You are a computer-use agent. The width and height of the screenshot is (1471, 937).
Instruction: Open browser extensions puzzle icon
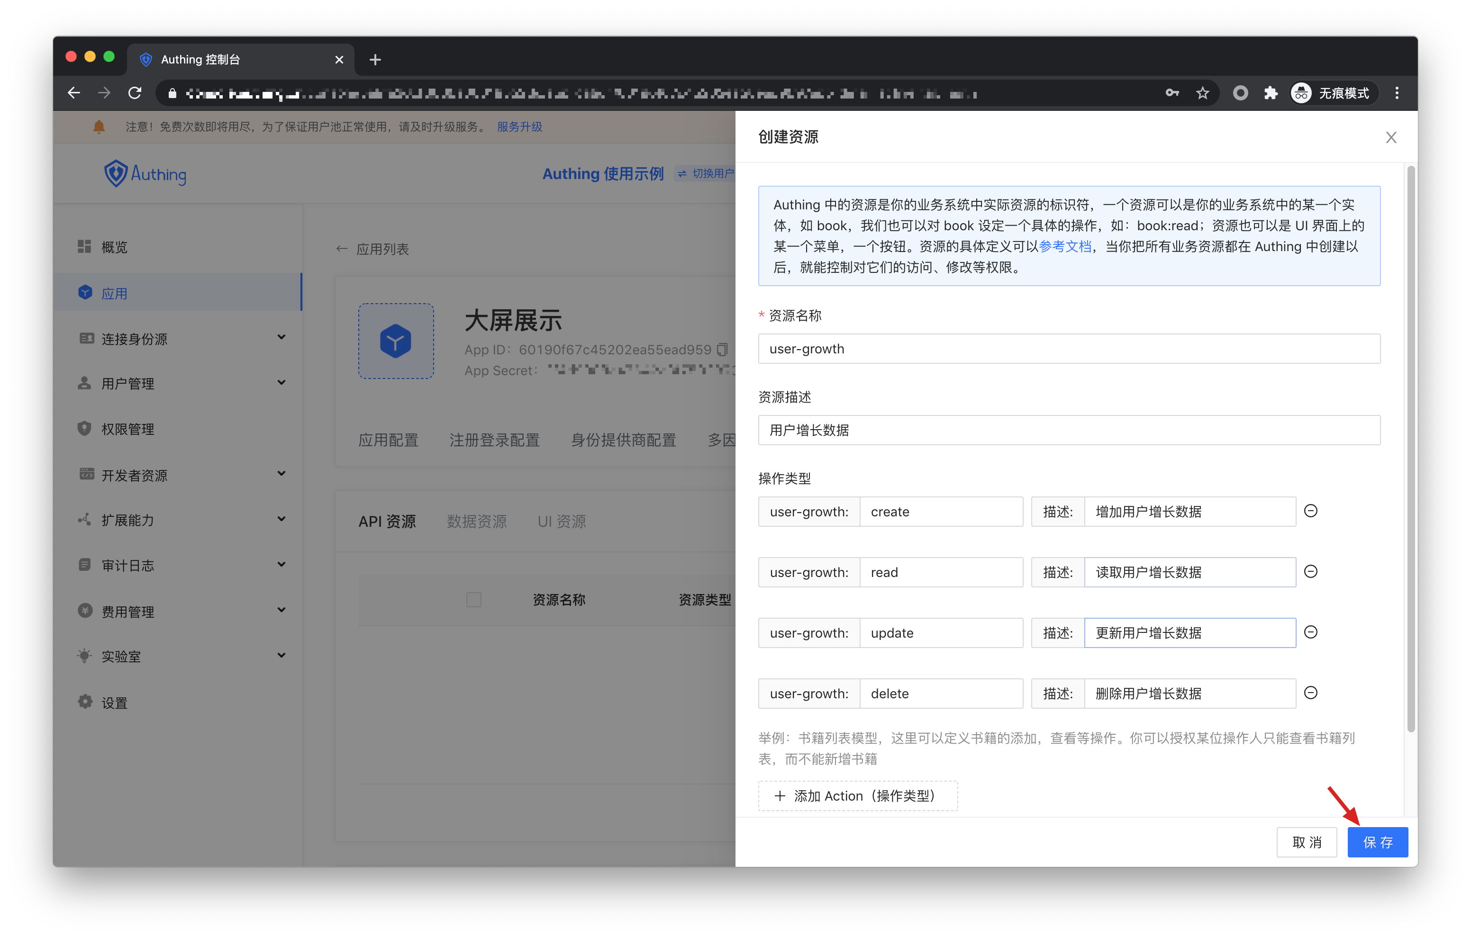1271,93
